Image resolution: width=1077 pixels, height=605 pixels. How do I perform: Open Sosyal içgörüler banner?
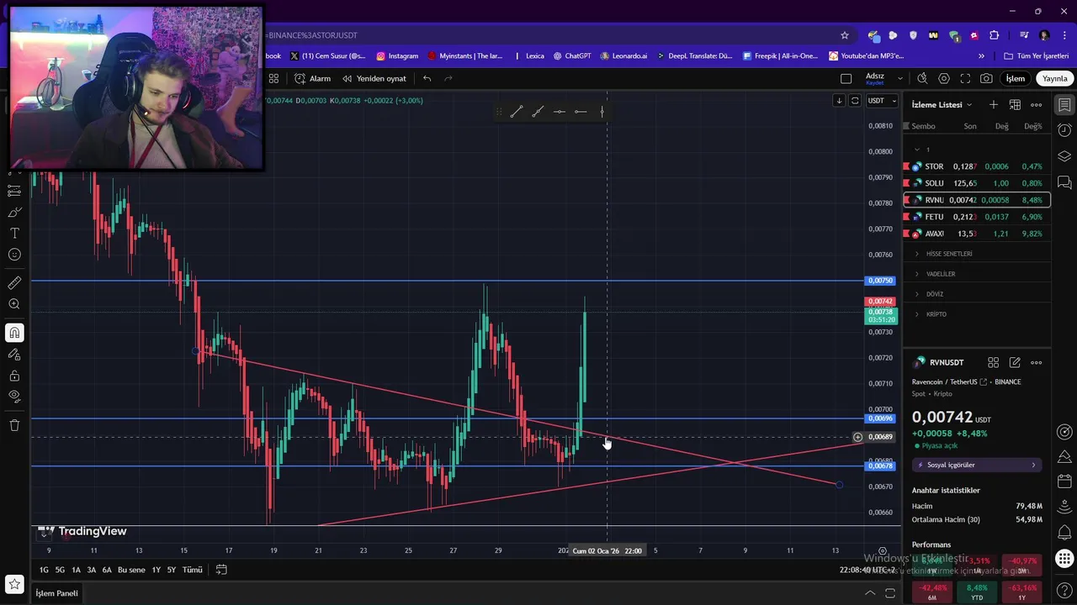[977, 465]
